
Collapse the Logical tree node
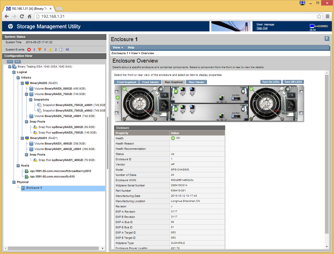click(x=14, y=72)
